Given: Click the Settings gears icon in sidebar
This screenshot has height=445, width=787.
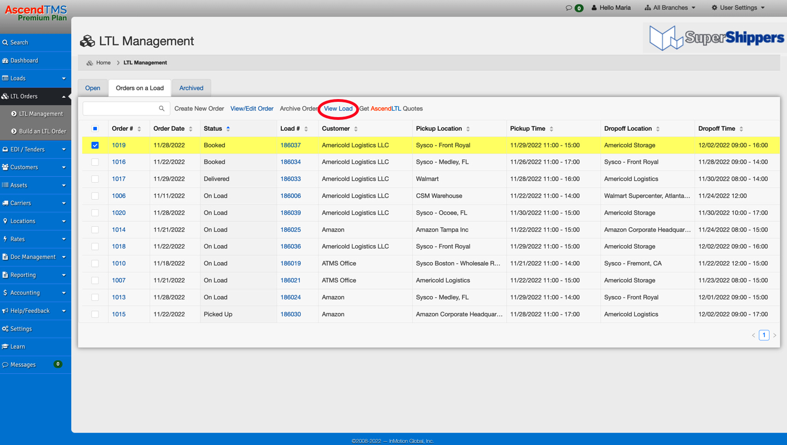Looking at the screenshot, I should click(5, 328).
